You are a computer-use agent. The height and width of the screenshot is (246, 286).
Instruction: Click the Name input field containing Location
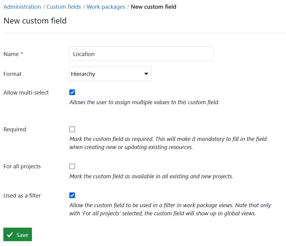point(141,54)
